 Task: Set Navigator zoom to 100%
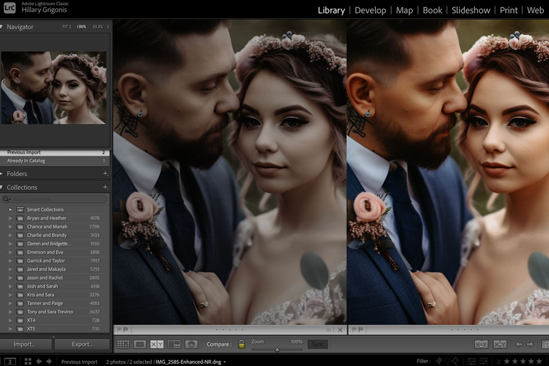[x=81, y=27]
